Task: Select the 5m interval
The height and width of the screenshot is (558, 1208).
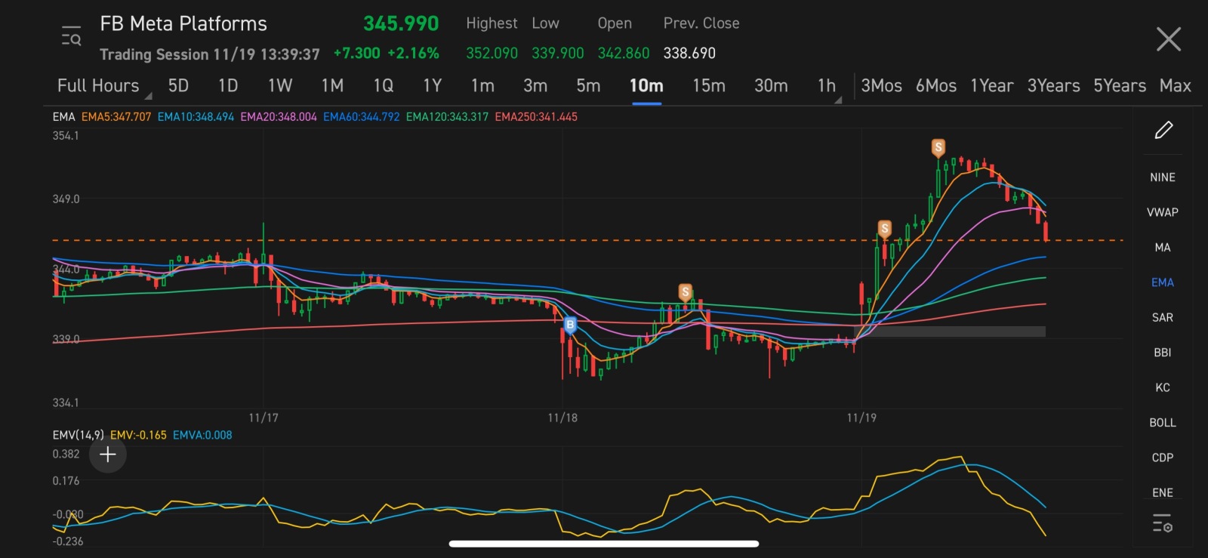Action: pos(588,85)
